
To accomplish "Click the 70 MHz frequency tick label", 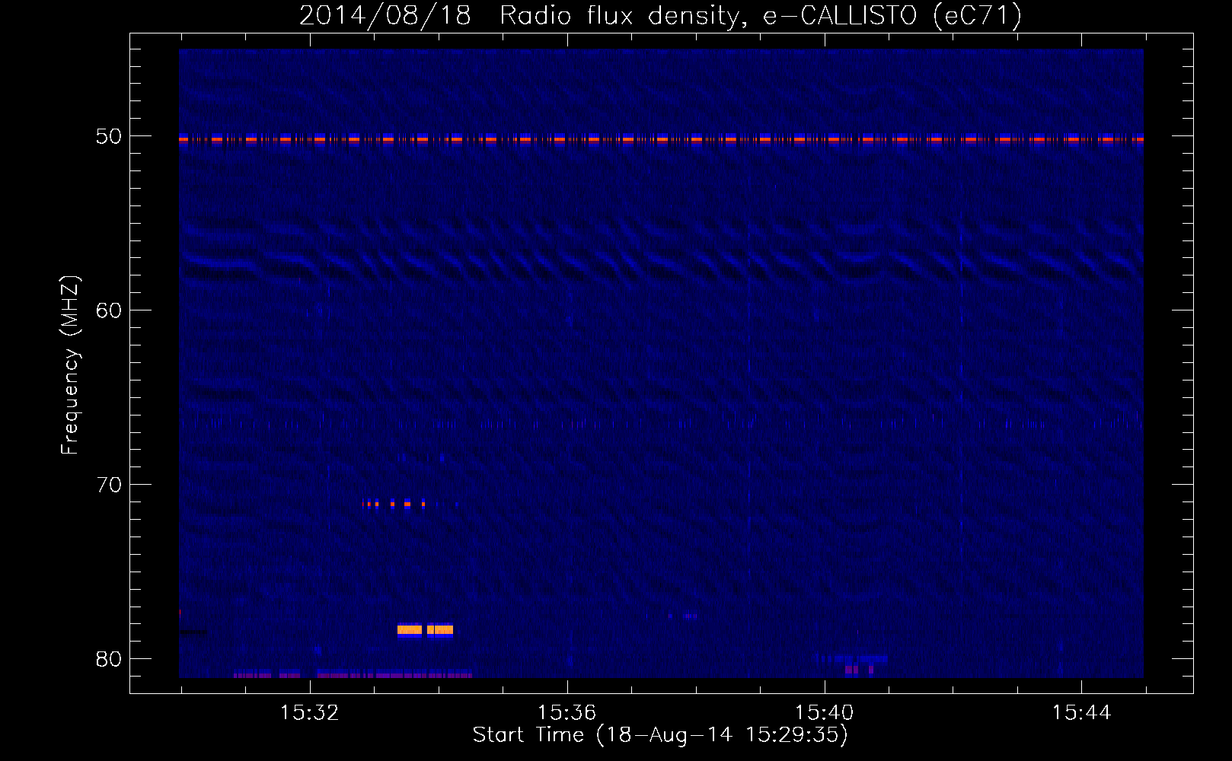I will 108,485.
